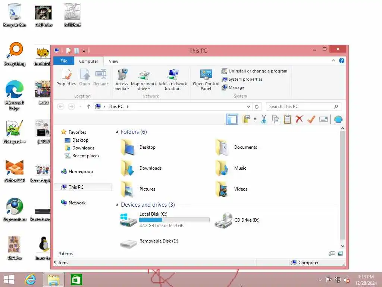Open Control Panel from the ribbon
This screenshot has height=287, width=382.
click(206, 80)
